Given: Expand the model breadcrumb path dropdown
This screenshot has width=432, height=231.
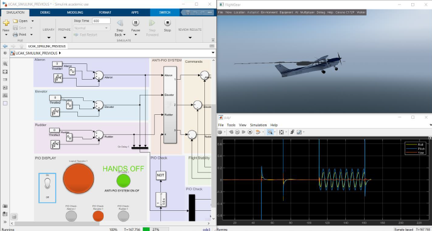Looking at the screenshot, I should (213, 53).
